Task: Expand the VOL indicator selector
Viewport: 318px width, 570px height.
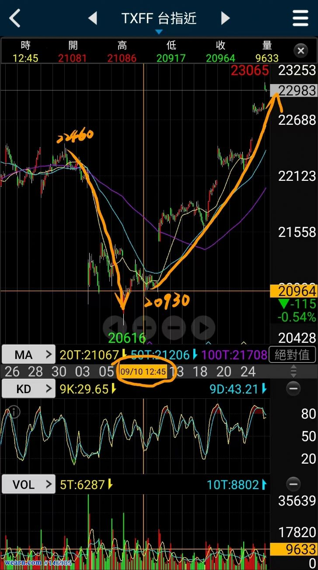Action: pos(28,485)
